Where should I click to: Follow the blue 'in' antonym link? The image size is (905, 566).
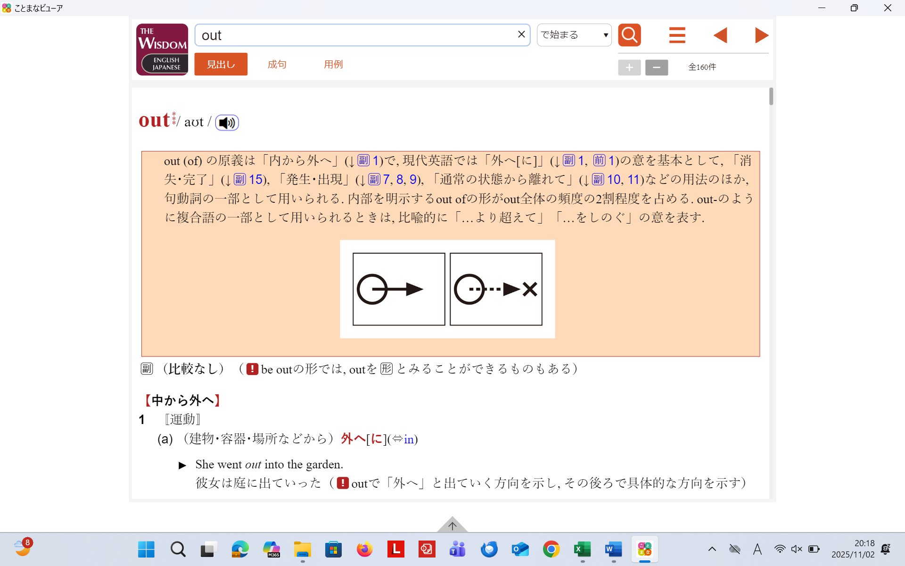pyautogui.click(x=409, y=439)
